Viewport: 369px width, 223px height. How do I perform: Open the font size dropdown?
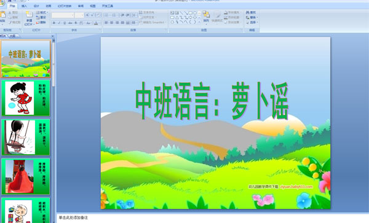79,15
